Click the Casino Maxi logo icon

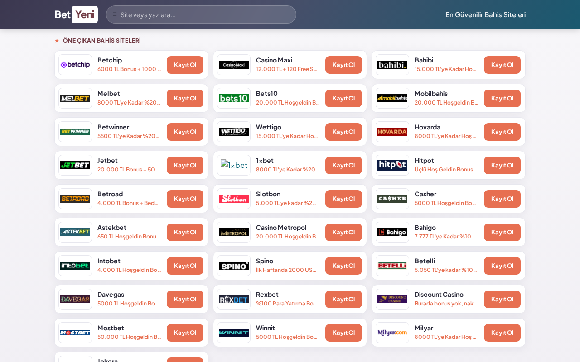[x=234, y=65]
